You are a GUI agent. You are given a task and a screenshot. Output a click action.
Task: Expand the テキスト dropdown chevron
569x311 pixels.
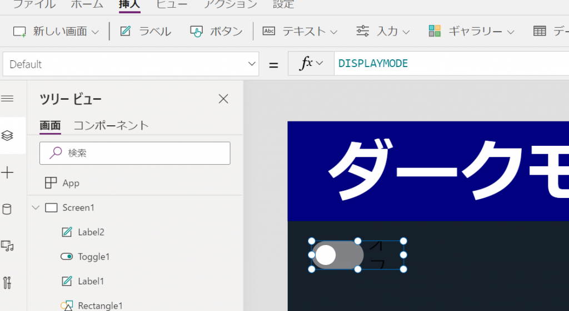[x=334, y=32]
